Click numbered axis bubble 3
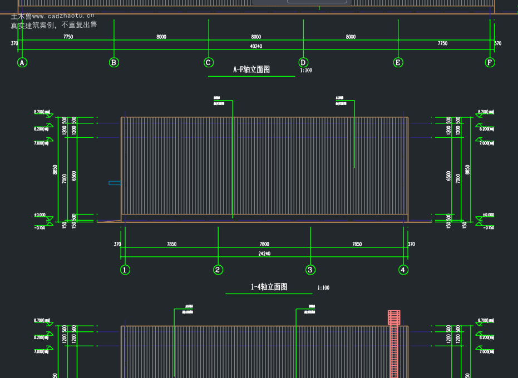 [310, 270]
